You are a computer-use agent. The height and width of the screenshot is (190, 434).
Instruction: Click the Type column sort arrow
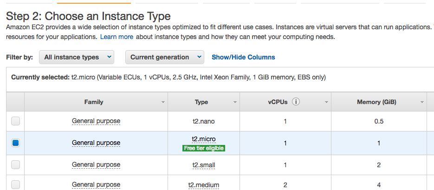(x=235, y=102)
